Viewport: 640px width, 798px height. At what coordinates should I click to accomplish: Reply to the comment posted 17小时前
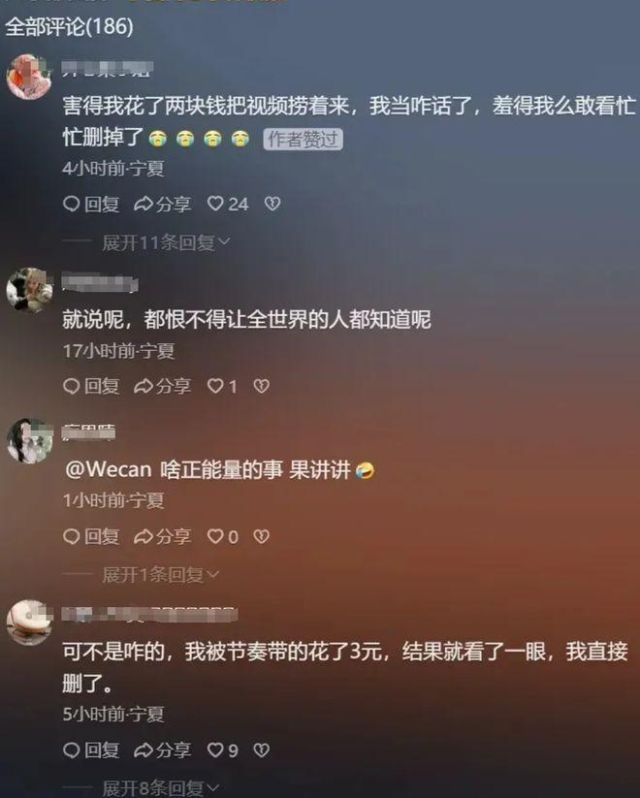pyautogui.click(x=91, y=386)
